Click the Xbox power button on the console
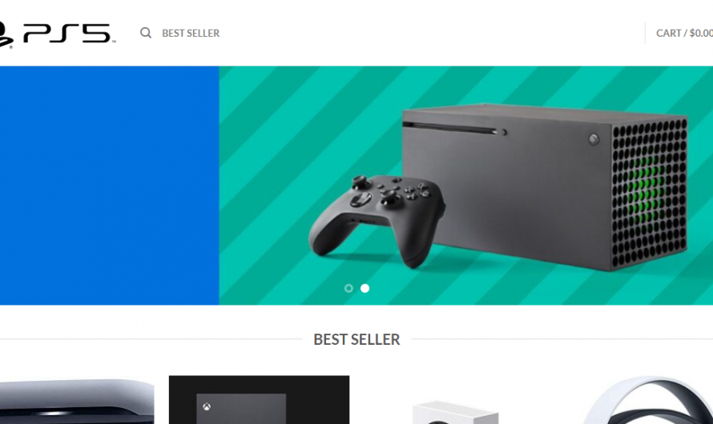This screenshot has width=713, height=424. [594, 139]
